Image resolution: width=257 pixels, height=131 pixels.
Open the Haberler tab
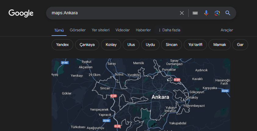(x=143, y=30)
